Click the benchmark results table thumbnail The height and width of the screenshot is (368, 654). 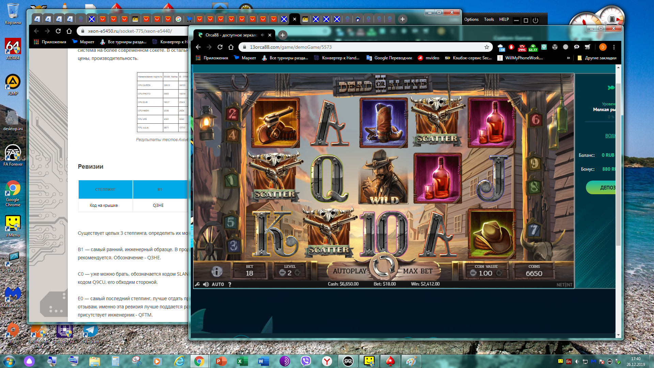pos(162,102)
